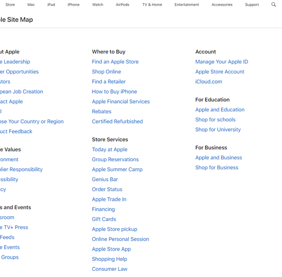Open the iCloud.com link
This screenshot has height=277, width=282.
(209, 82)
